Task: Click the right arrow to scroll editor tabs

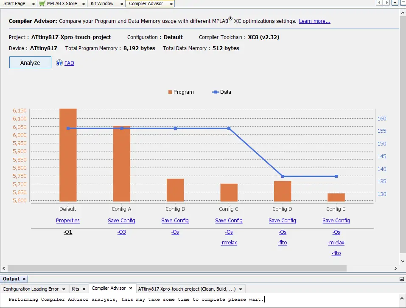Action: click(x=386, y=3)
